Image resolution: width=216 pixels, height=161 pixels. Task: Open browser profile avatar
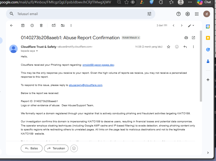click(x=180, y=2)
